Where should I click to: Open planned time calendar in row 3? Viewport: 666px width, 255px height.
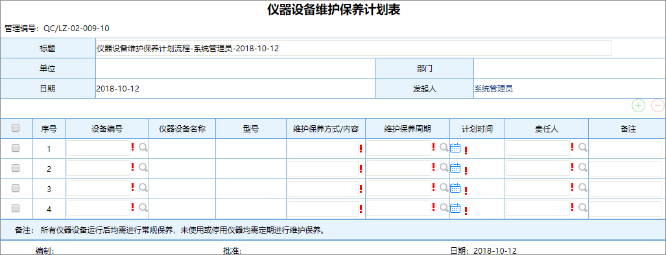[455, 188]
